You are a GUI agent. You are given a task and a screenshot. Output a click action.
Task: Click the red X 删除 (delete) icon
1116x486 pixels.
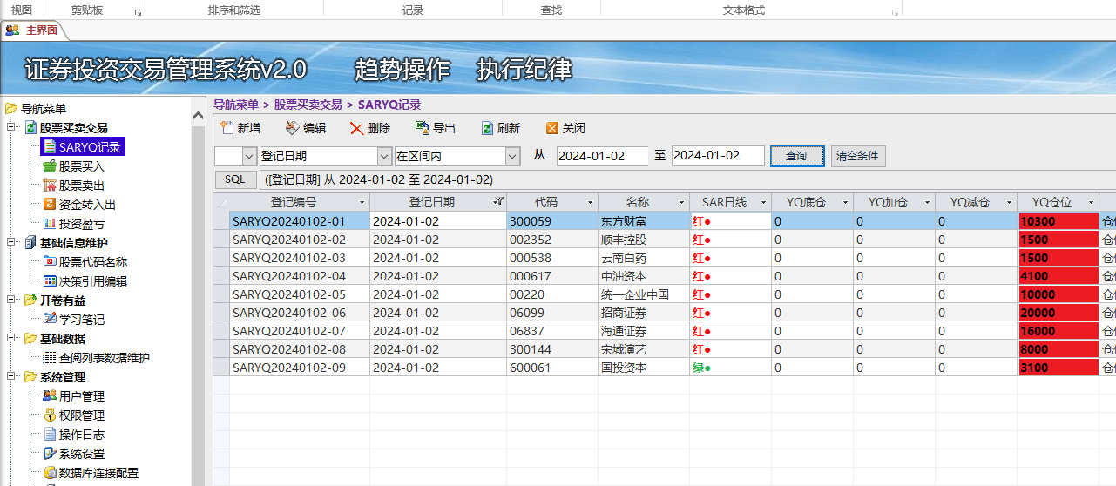coord(356,128)
